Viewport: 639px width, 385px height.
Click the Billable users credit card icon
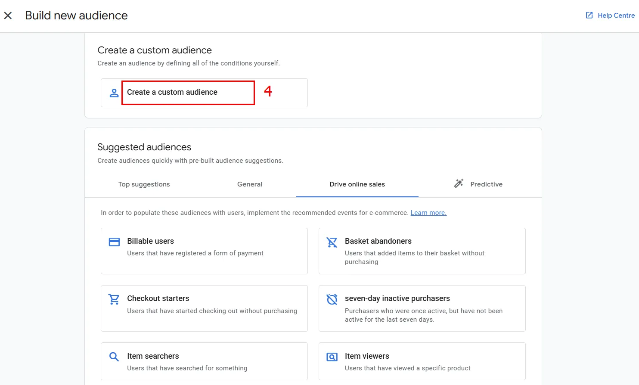click(114, 242)
